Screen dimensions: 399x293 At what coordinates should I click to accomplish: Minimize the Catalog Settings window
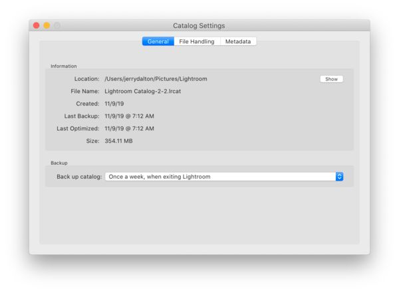[47, 25]
